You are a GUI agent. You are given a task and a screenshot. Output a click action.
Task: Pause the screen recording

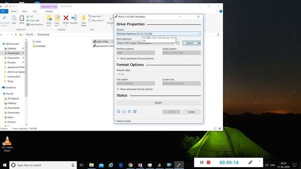(x=202, y=162)
